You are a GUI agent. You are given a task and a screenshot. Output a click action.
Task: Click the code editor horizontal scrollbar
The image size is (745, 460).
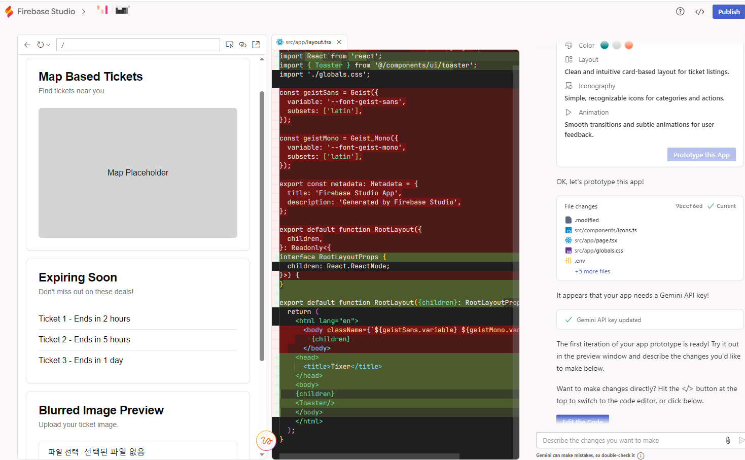tap(369, 456)
